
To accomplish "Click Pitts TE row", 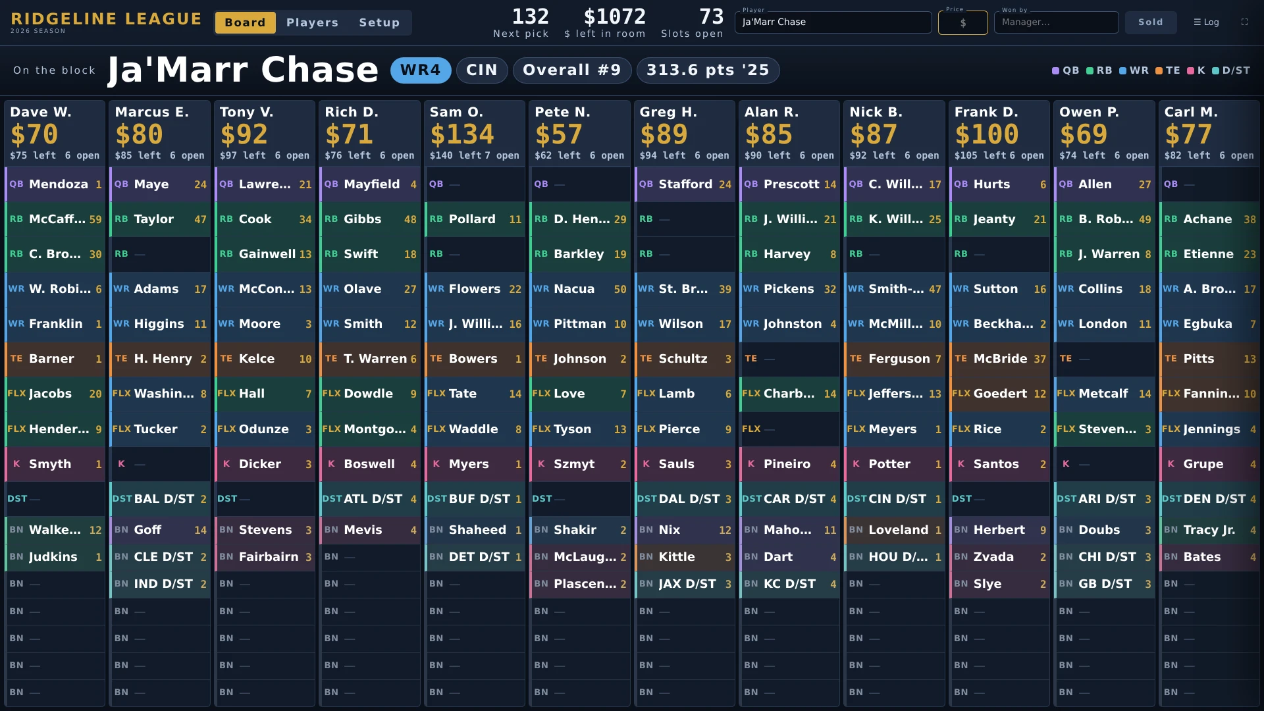I will click(1209, 359).
